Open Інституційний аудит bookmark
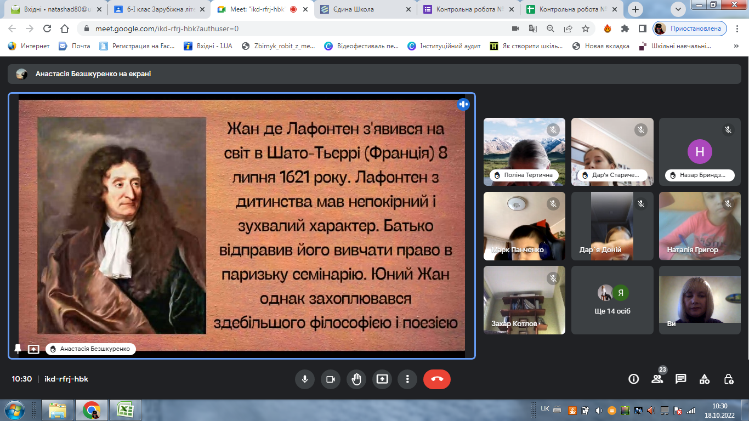The width and height of the screenshot is (749, 421). click(x=444, y=46)
